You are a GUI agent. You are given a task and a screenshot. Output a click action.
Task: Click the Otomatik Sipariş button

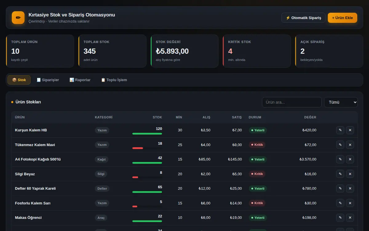point(303,18)
